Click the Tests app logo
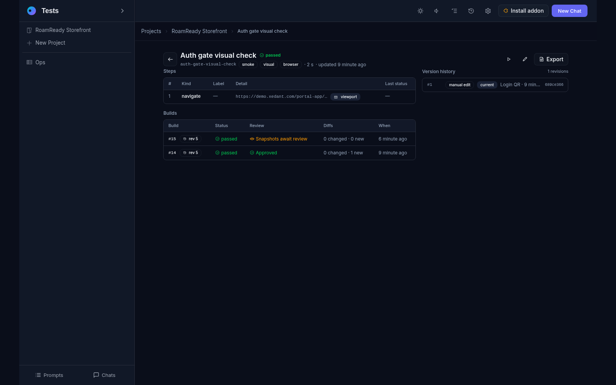This screenshot has width=616, height=385. (32, 11)
